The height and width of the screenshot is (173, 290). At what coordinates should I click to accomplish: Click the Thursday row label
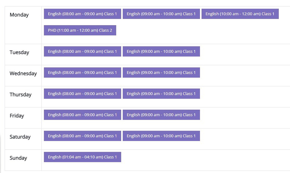coord(21,95)
